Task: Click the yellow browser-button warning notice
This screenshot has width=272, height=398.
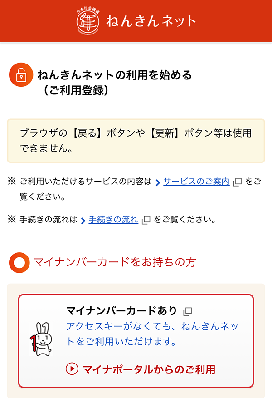Action: 136,141
